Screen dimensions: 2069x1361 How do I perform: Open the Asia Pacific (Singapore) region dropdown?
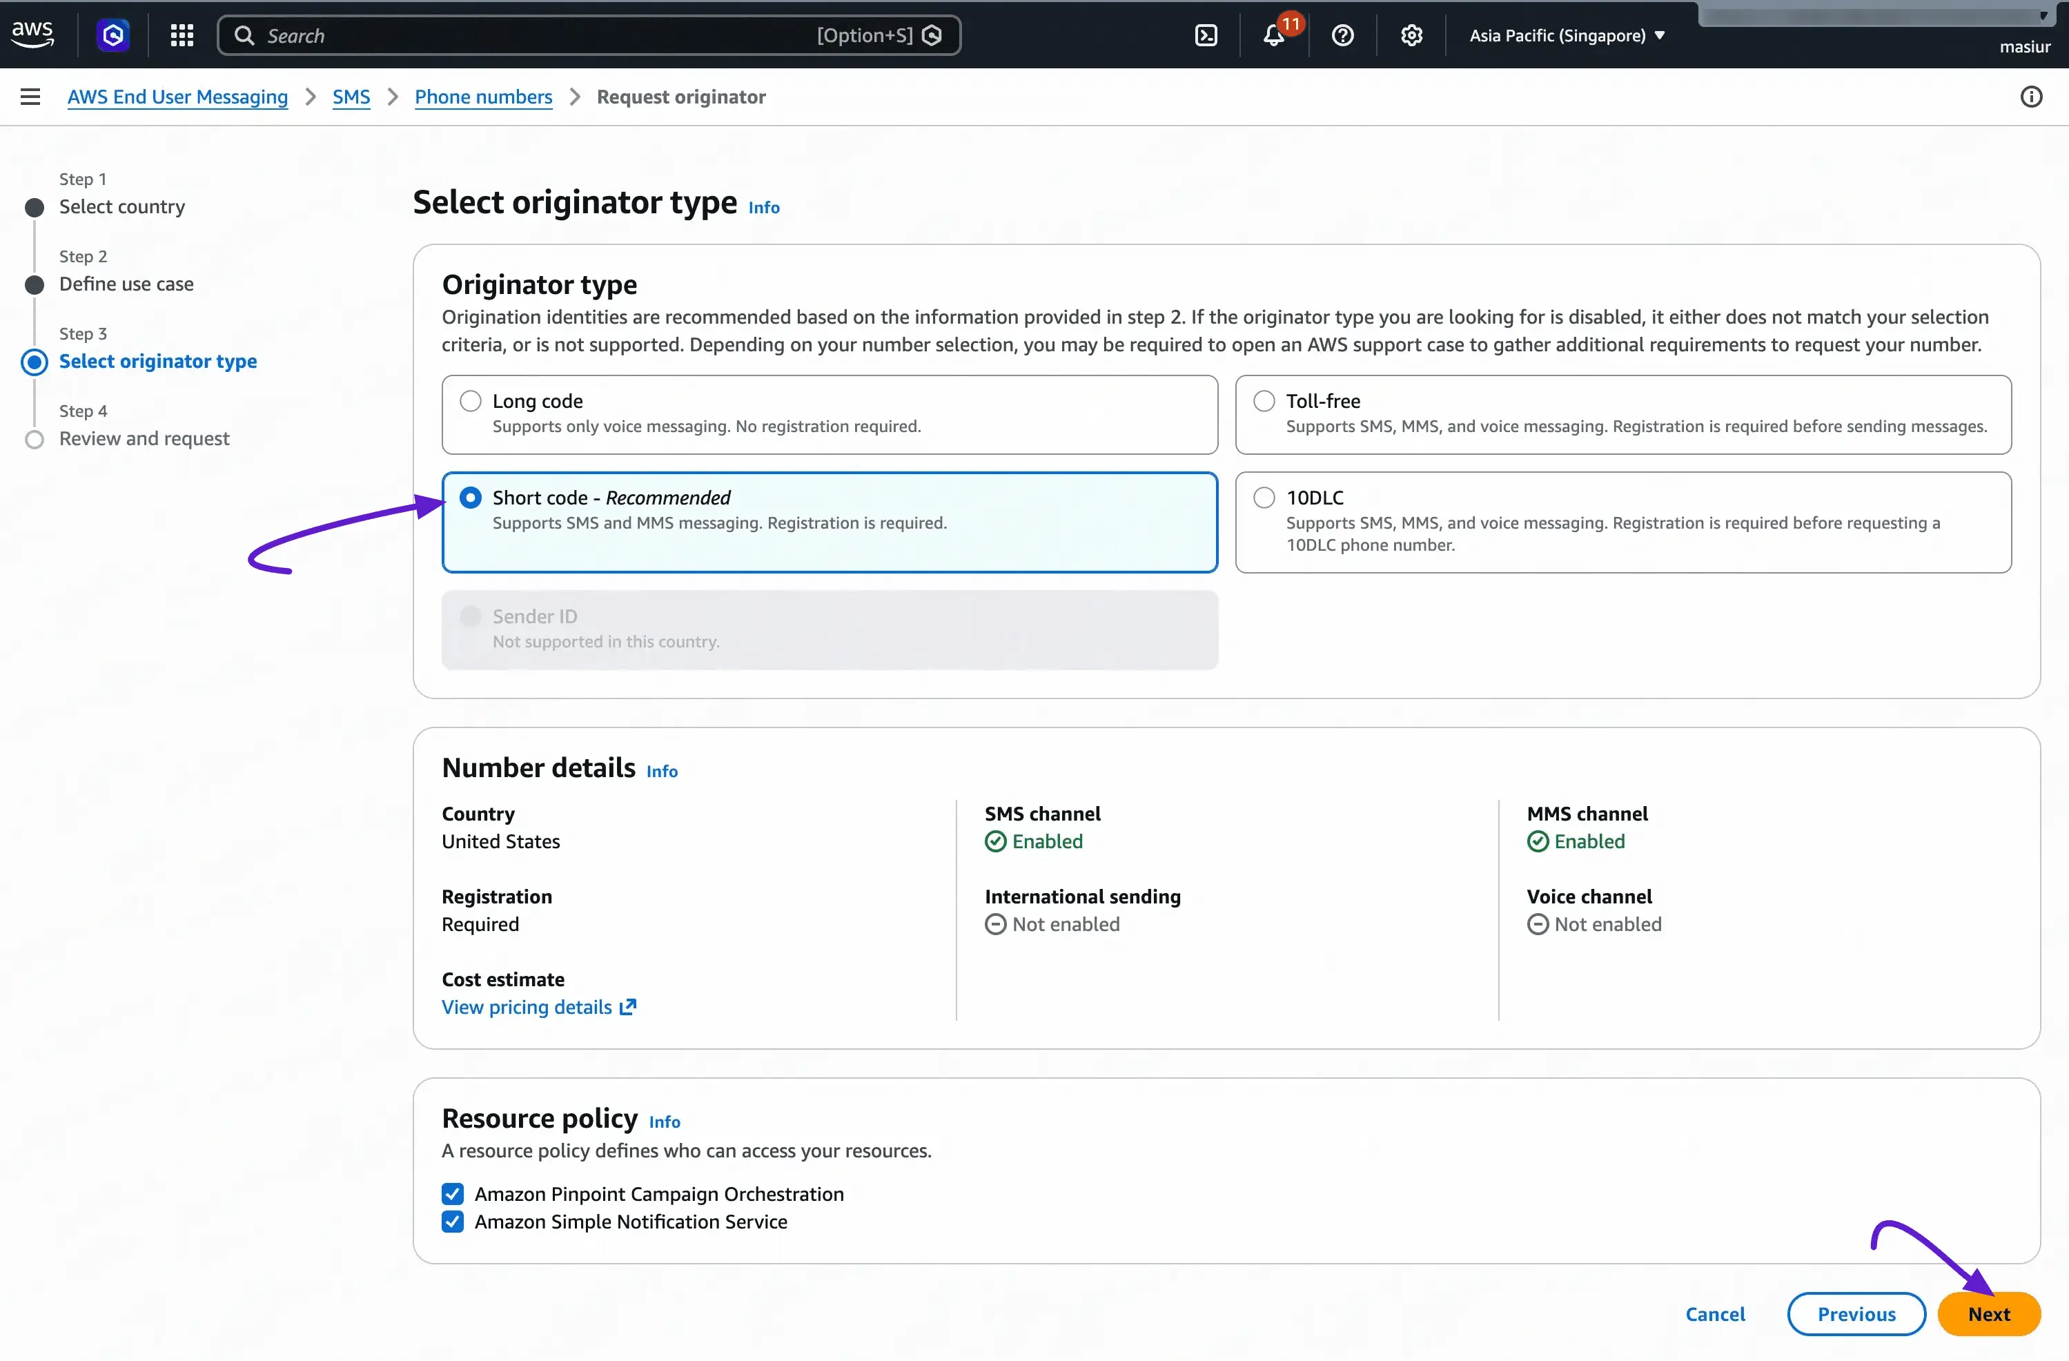click(1567, 35)
